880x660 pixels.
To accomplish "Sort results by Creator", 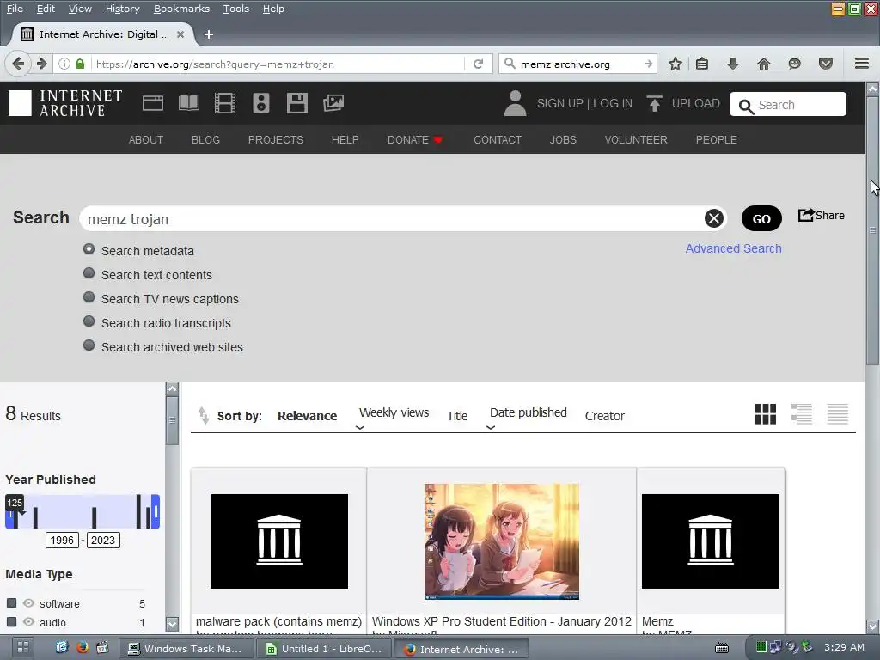I will 604,416.
